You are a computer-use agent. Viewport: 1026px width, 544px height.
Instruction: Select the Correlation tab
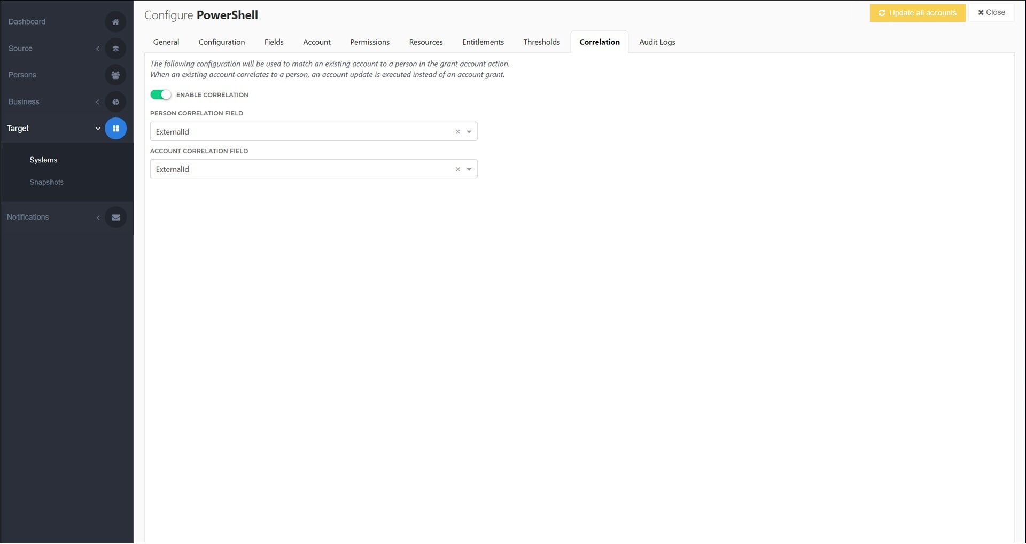pyautogui.click(x=600, y=42)
